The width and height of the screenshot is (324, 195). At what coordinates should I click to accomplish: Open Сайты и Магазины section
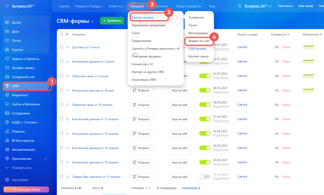[26, 104]
